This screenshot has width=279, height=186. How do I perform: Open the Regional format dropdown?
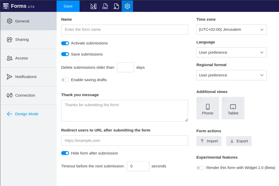click(x=231, y=75)
